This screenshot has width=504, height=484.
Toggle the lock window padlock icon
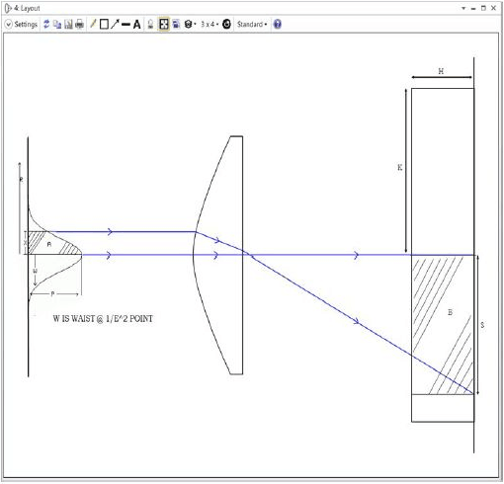pyautogui.click(x=150, y=25)
